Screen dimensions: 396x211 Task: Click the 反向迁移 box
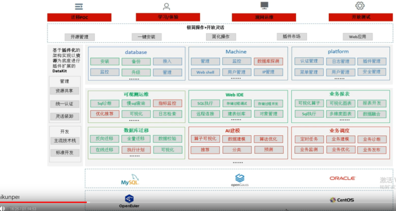[105, 139]
